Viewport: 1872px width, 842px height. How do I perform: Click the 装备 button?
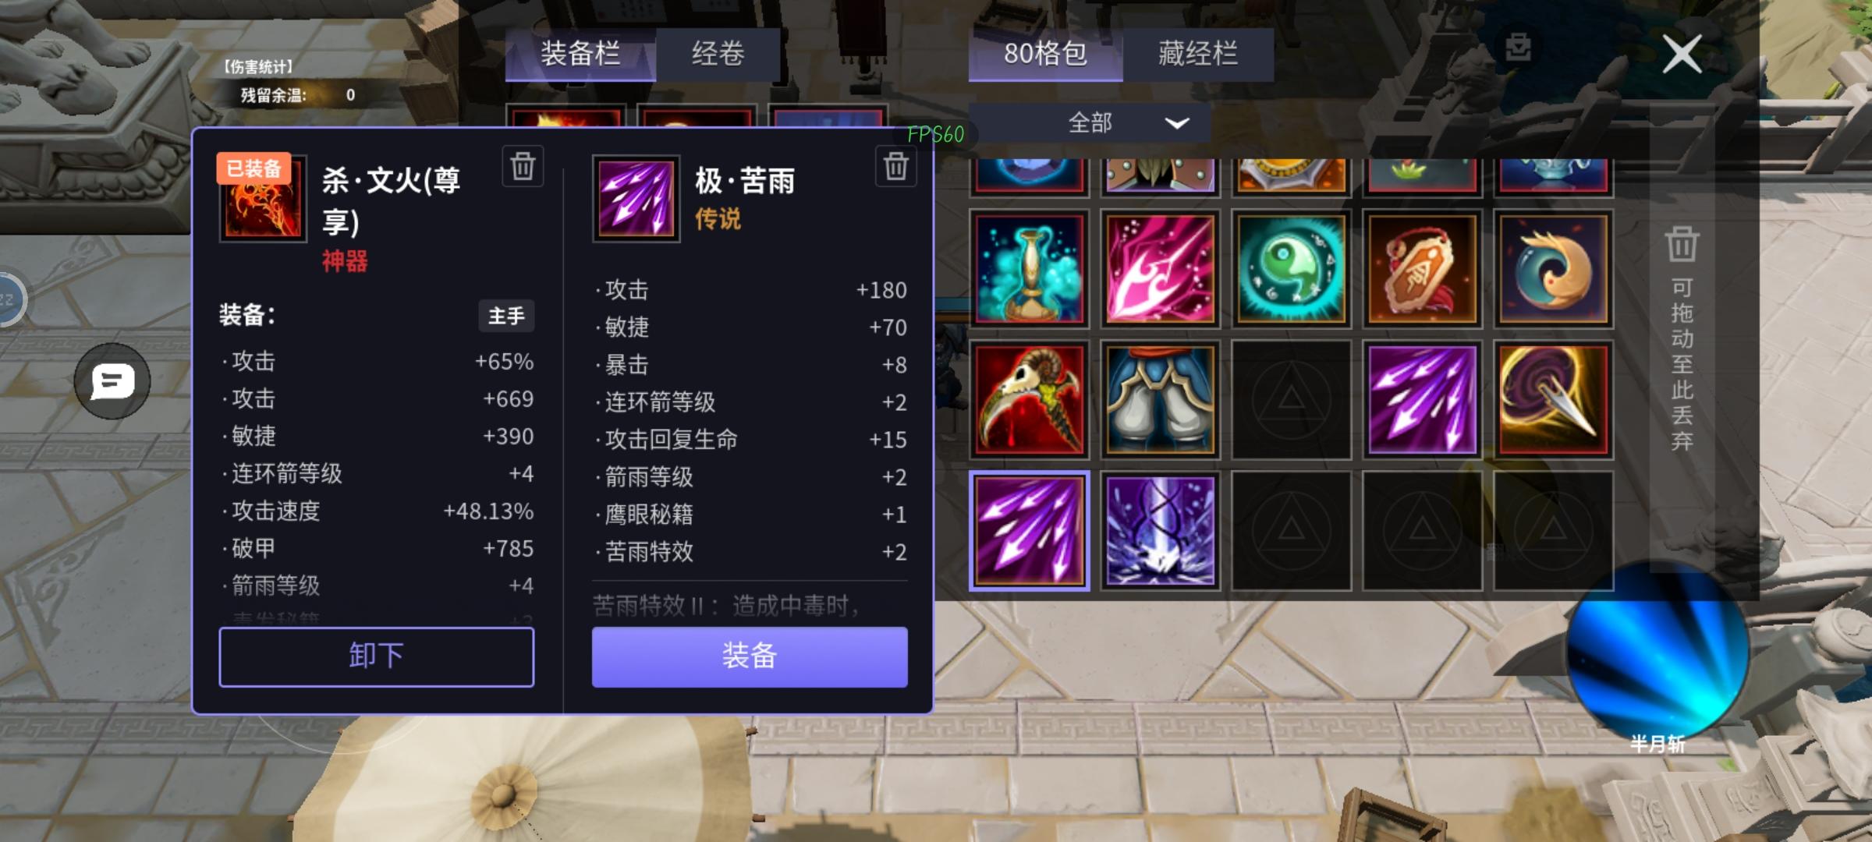point(750,656)
